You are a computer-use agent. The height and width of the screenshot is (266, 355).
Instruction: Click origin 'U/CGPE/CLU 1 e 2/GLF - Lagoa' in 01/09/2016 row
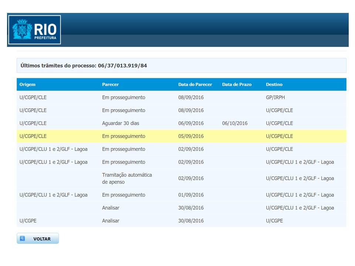[53, 195]
